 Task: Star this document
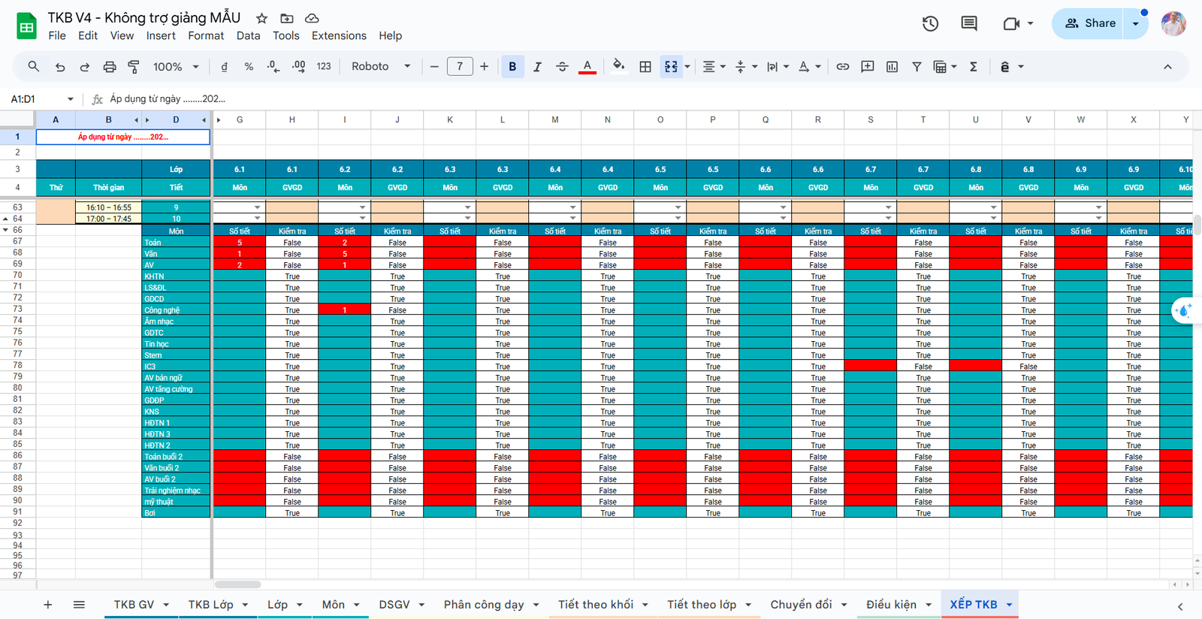click(261, 18)
